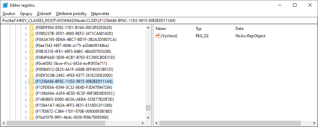Click folder icon of {f0ce6592-5bce-41cc-bf2d-ec4f3f55e711}

pyautogui.click(x=31, y=63)
